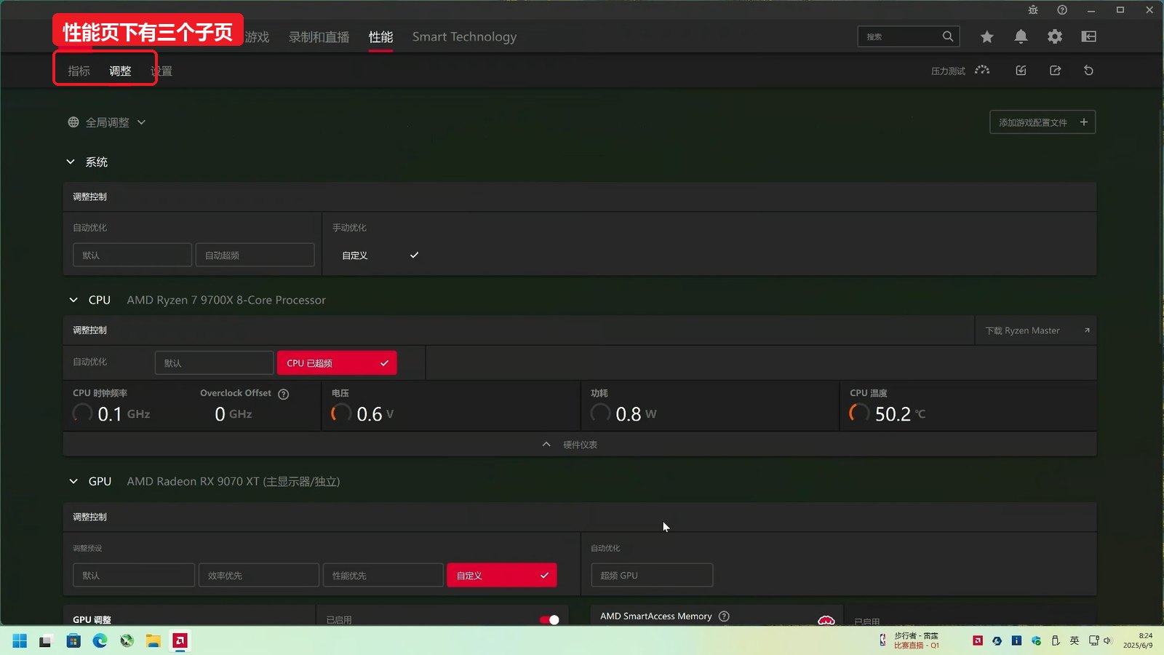Open the 指标 sub-tab
The height and width of the screenshot is (655, 1164).
[79, 71]
